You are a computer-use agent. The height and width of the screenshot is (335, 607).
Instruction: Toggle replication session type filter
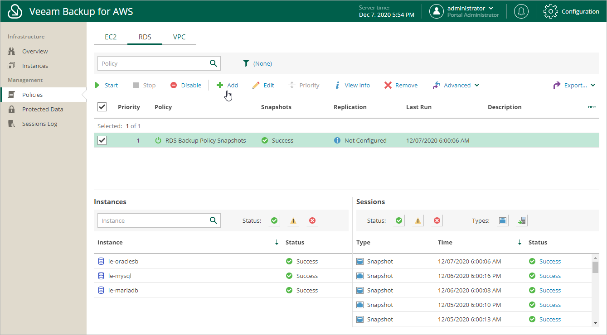click(x=522, y=220)
